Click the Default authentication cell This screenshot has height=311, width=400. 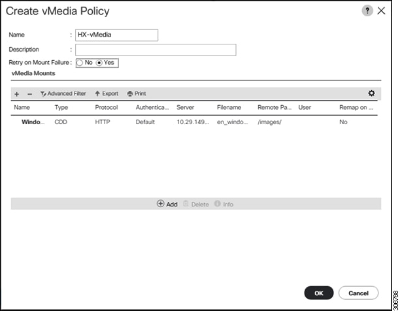point(145,122)
